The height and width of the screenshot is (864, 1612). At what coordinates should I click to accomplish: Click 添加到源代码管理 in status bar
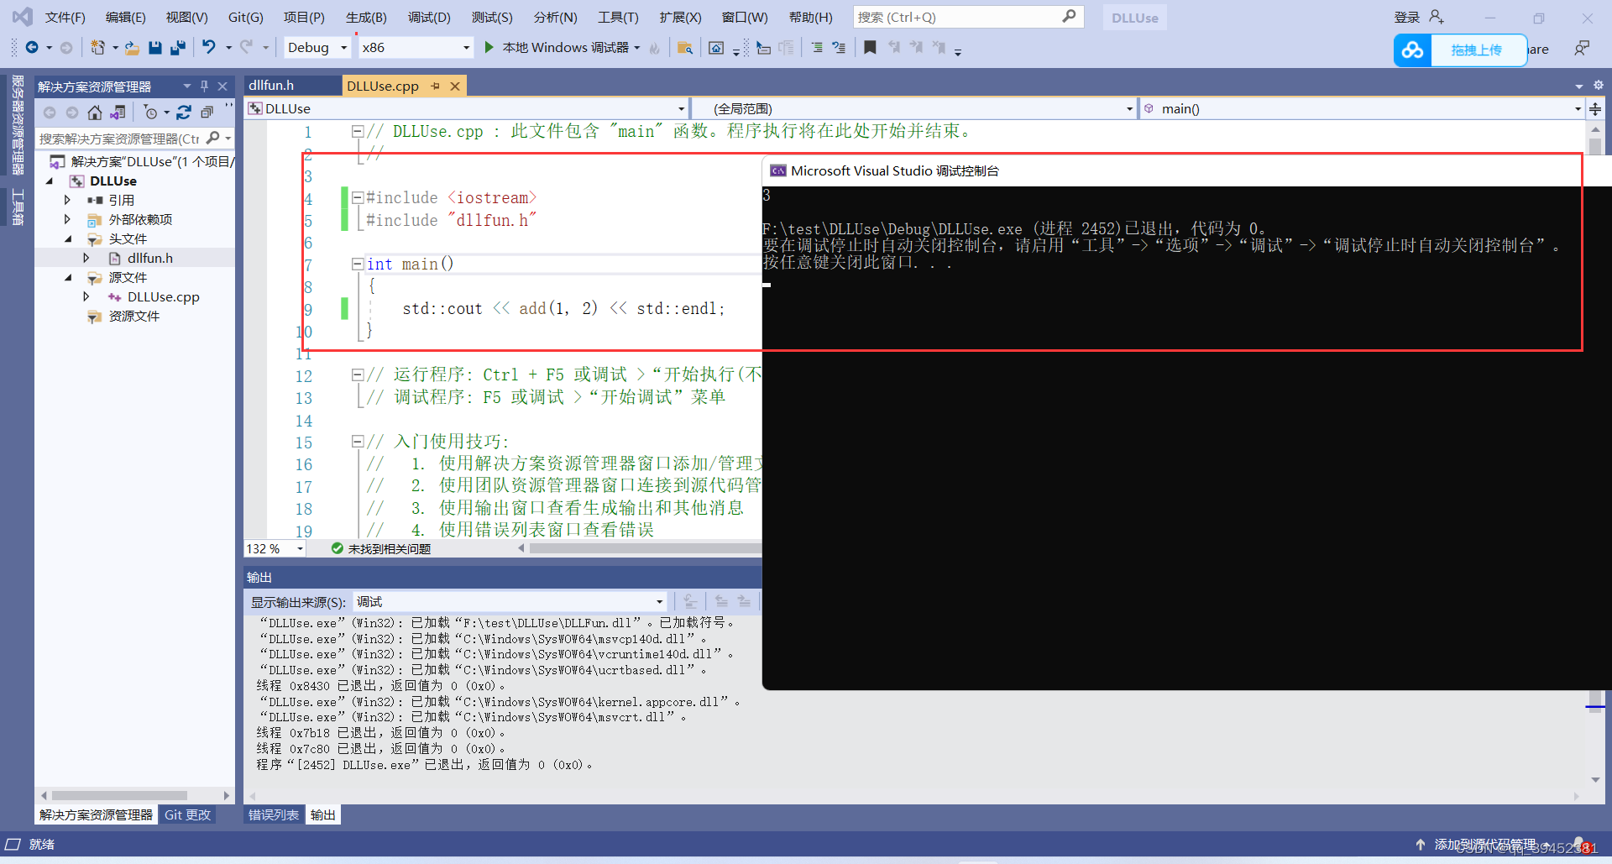pos(1486,845)
